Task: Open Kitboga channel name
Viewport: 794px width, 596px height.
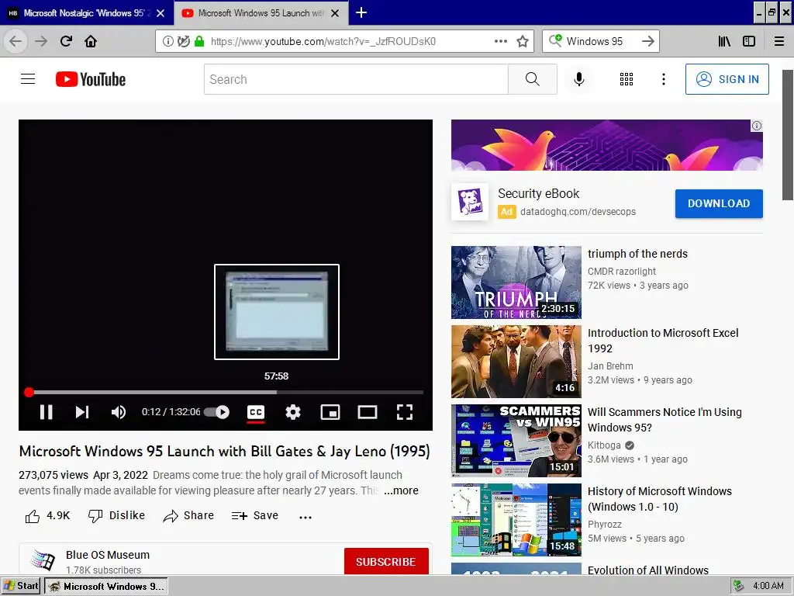Action: click(604, 445)
